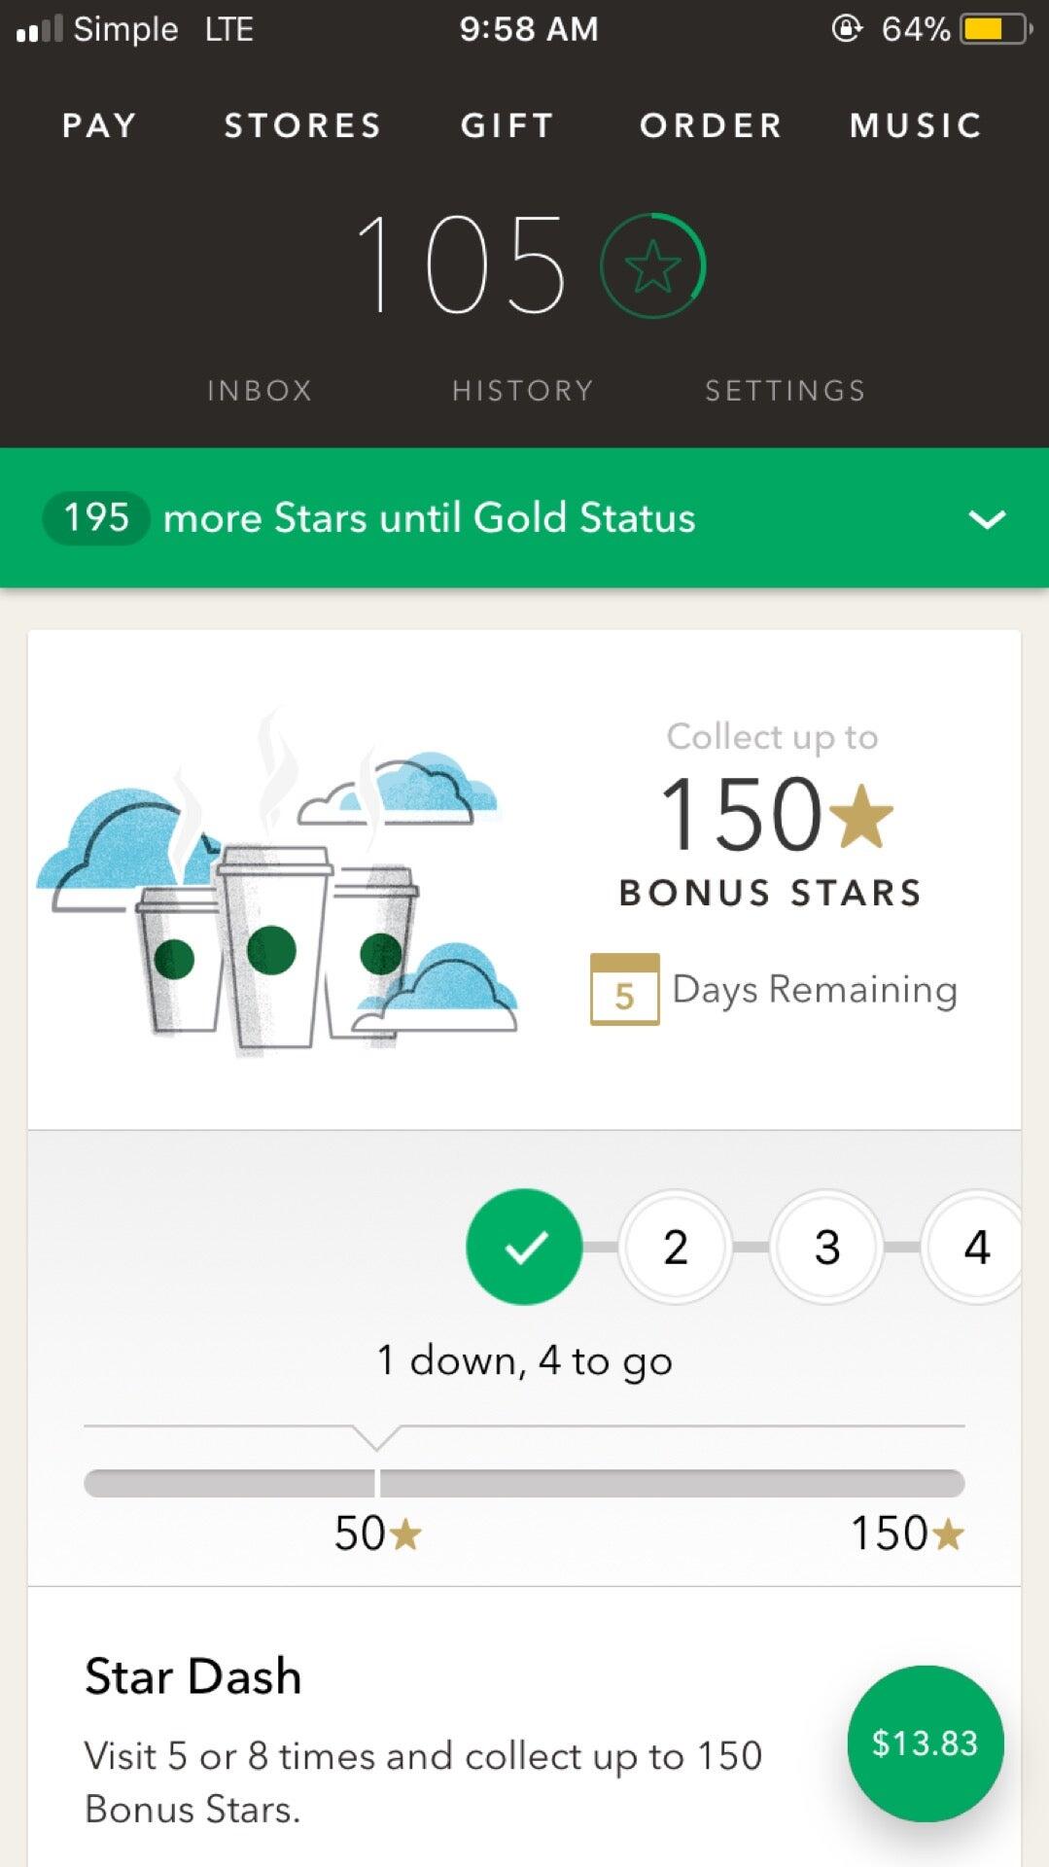Expand the Gold Status banner chevron
The image size is (1049, 1867).
coord(987,519)
